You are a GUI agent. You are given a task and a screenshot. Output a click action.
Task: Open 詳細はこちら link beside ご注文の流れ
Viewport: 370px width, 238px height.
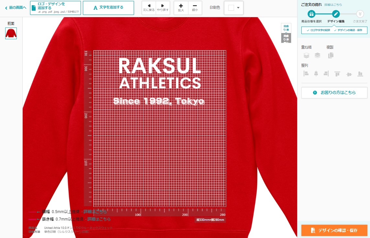click(x=333, y=5)
